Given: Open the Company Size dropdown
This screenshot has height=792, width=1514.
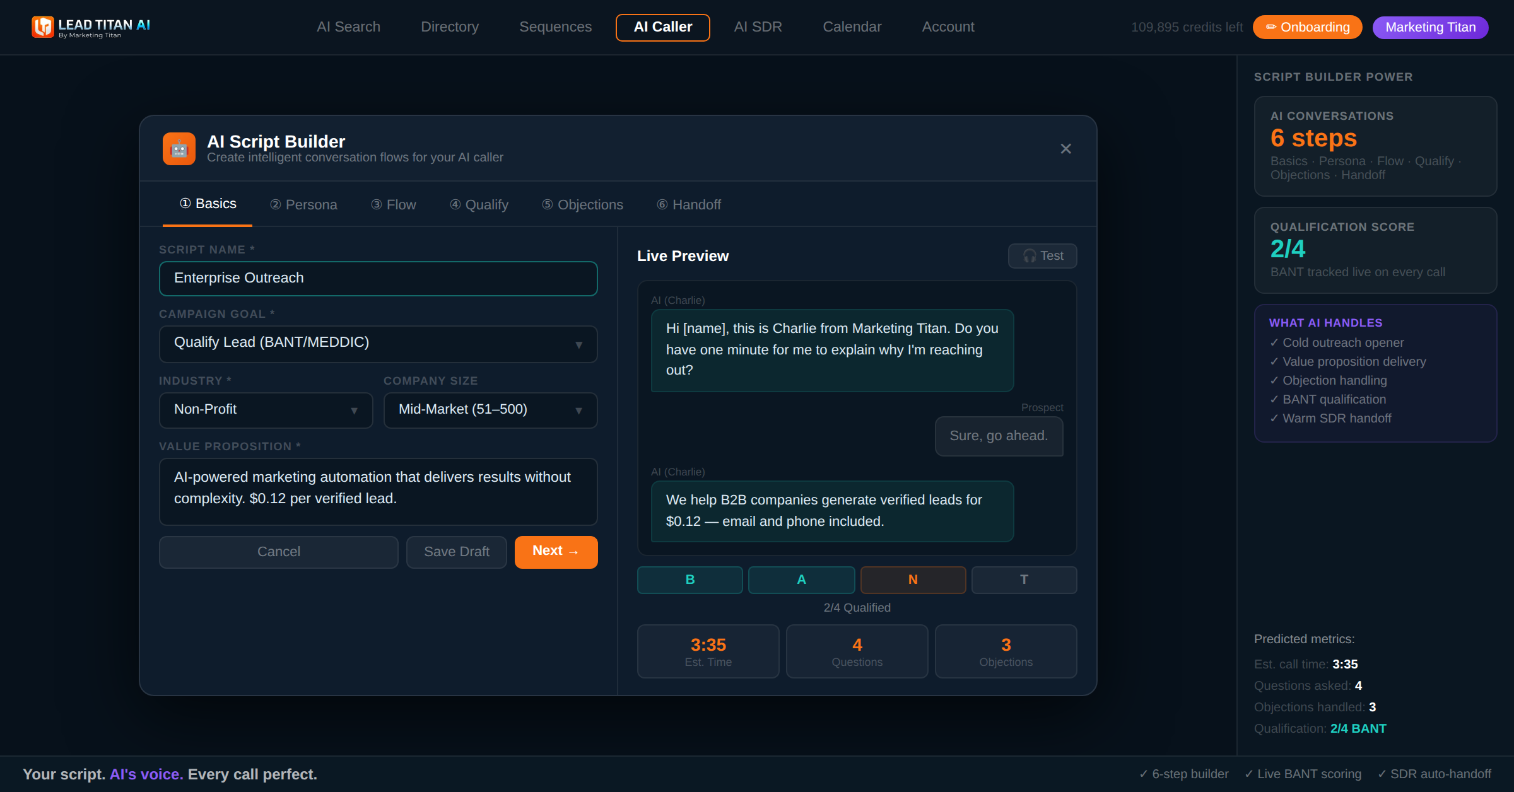Looking at the screenshot, I should [x=491, y=410].
